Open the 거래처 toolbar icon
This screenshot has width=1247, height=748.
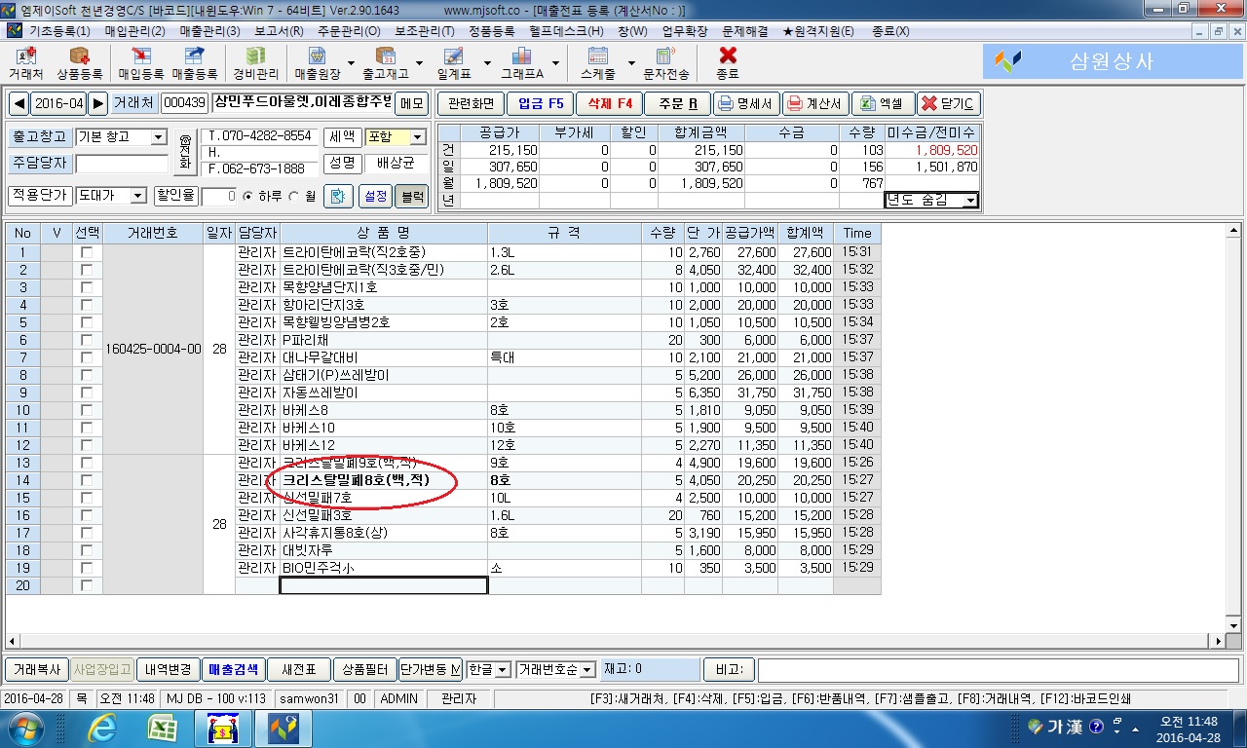click(26, 62)
